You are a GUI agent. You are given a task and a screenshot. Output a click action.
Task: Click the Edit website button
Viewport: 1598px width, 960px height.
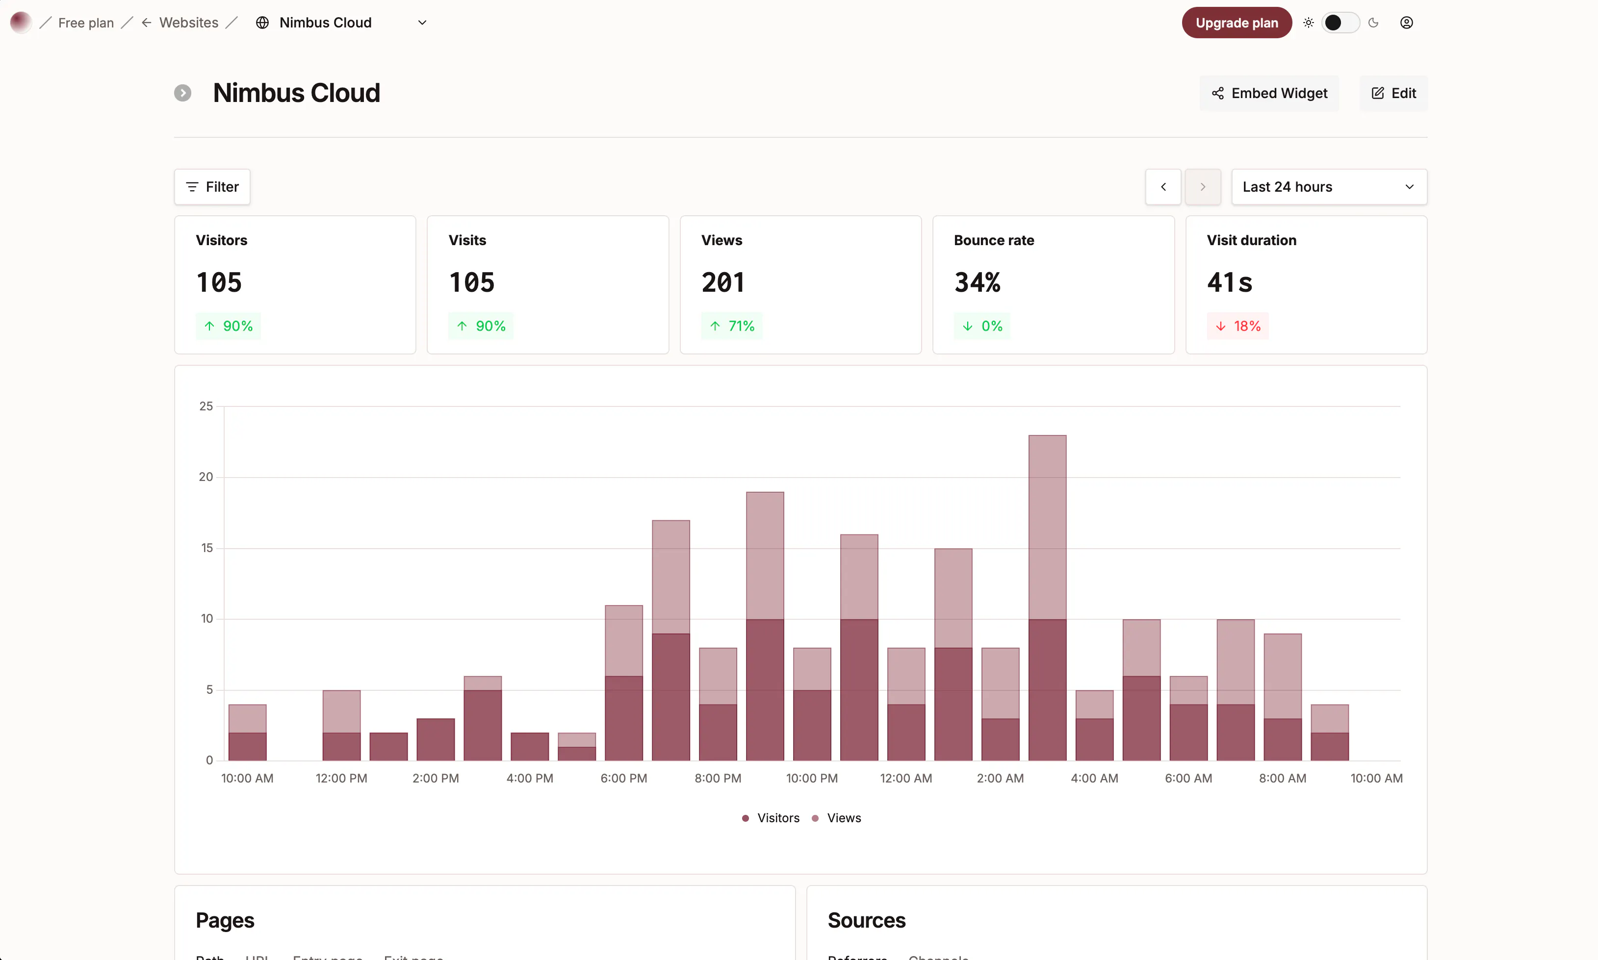(1393, 93)
